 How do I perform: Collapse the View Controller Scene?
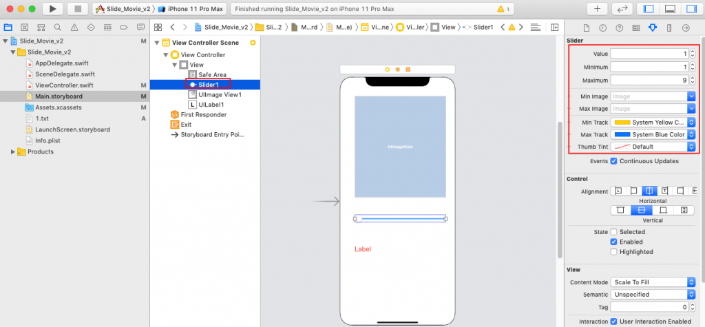pos(157,43)
